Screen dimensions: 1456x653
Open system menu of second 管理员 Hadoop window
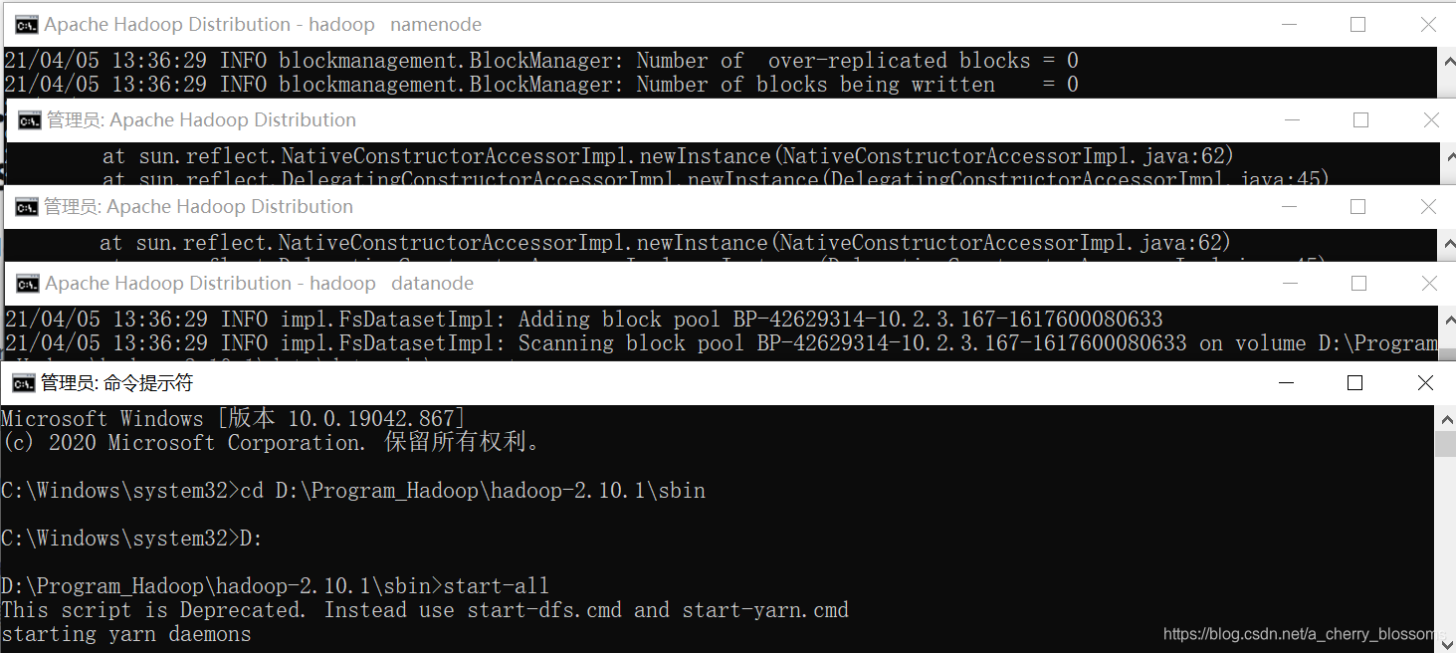point(26,206)
